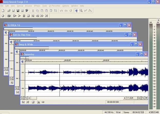The width and height of the screenshot is (160, 114).
Task: Click Stop in Someday window transport
Action: 33,102
